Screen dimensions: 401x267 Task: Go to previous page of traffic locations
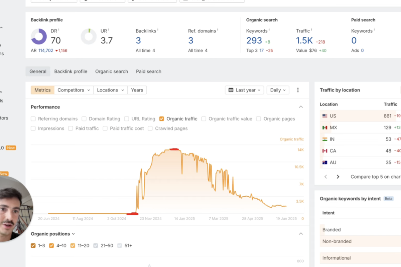(x=326, y=177)
